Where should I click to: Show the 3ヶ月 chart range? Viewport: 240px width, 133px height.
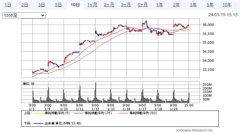pos(126,5)
